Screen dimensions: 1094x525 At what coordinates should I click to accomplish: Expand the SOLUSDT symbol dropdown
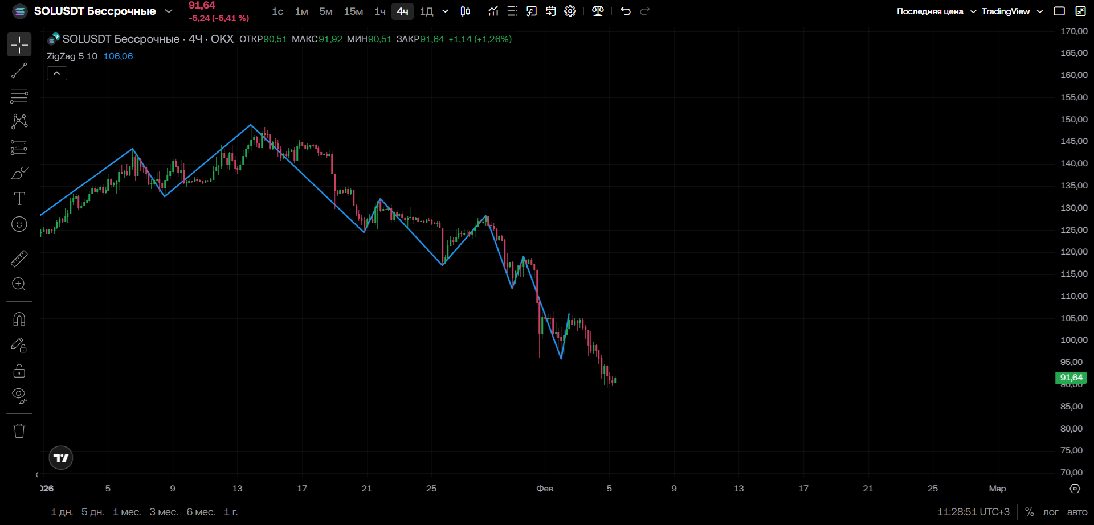click(169, 11)
